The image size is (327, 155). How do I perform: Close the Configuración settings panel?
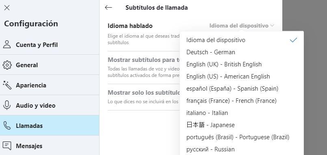click(7, 8)
